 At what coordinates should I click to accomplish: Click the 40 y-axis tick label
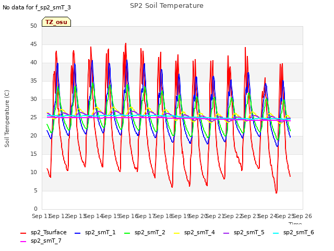[33, 63]
